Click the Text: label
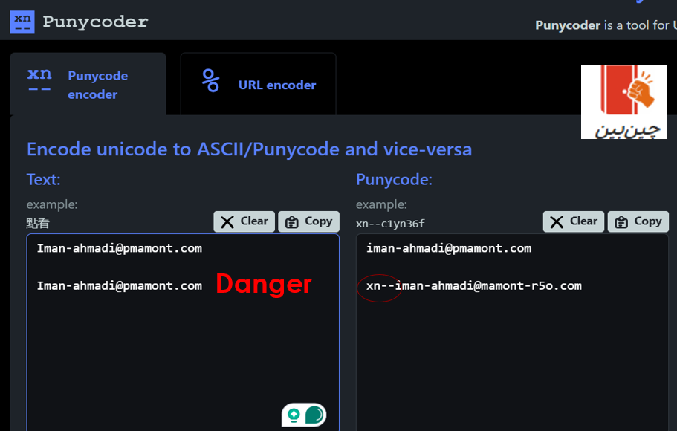677x431 pixels. tap(44, 179)
